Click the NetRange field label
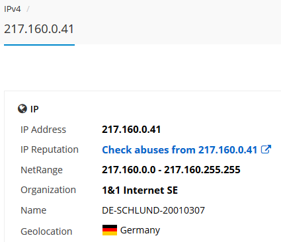This screenshot has height=242, width=281. (x=42, y=170)
